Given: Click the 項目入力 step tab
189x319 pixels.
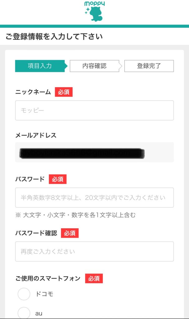Looking at the screenshot, I should [x=40, y=66].
